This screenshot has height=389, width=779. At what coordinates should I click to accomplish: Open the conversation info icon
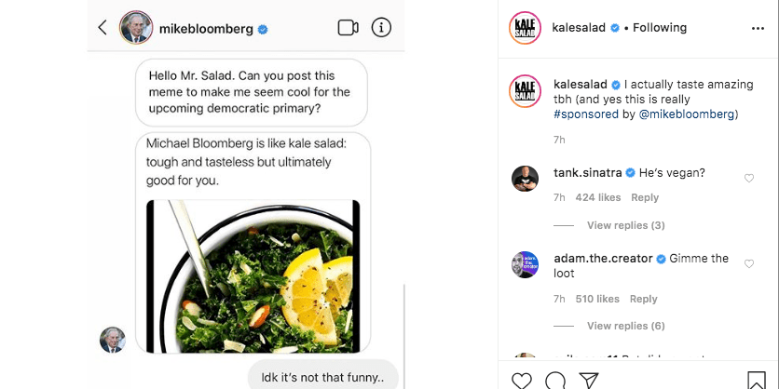point(381,28)
